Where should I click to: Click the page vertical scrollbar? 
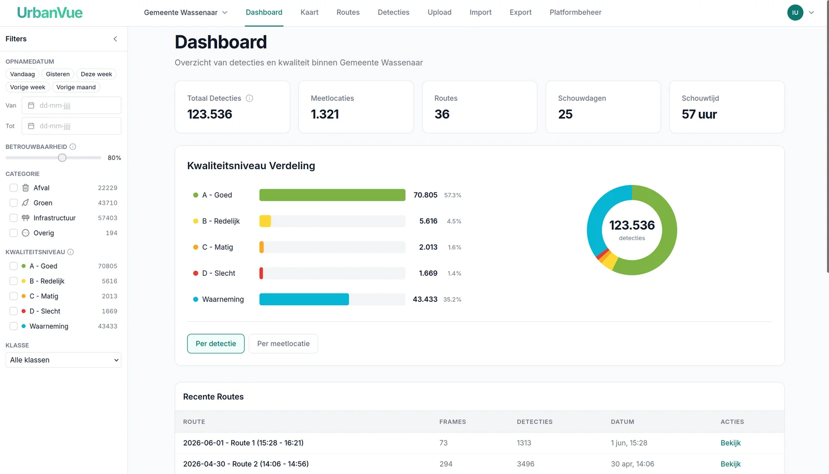tap(827, 137)
